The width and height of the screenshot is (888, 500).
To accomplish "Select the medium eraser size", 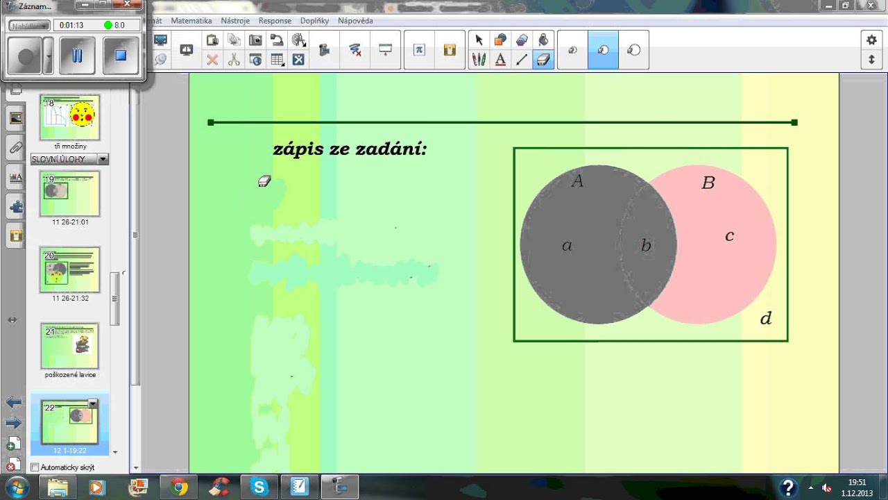I will (x=603, y=50).
